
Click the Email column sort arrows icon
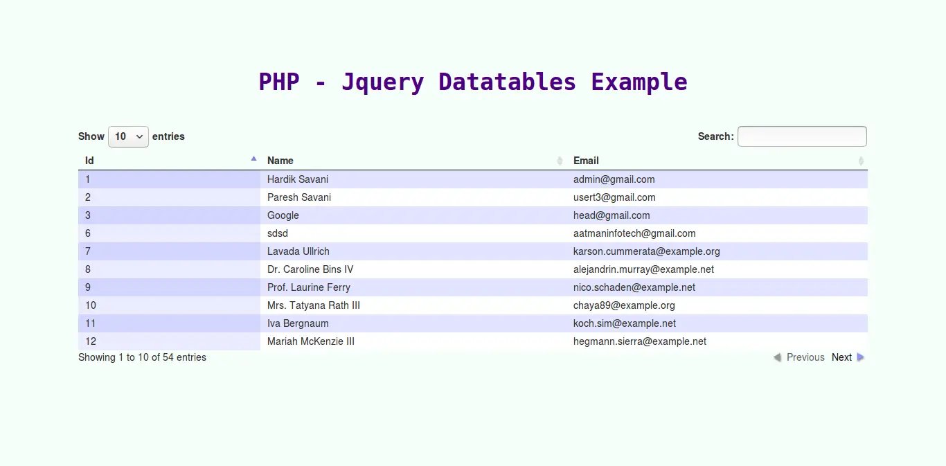(x=861, y=161)
